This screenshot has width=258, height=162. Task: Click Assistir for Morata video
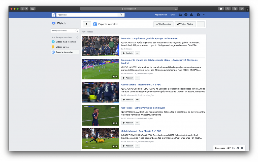coord(128,78)
